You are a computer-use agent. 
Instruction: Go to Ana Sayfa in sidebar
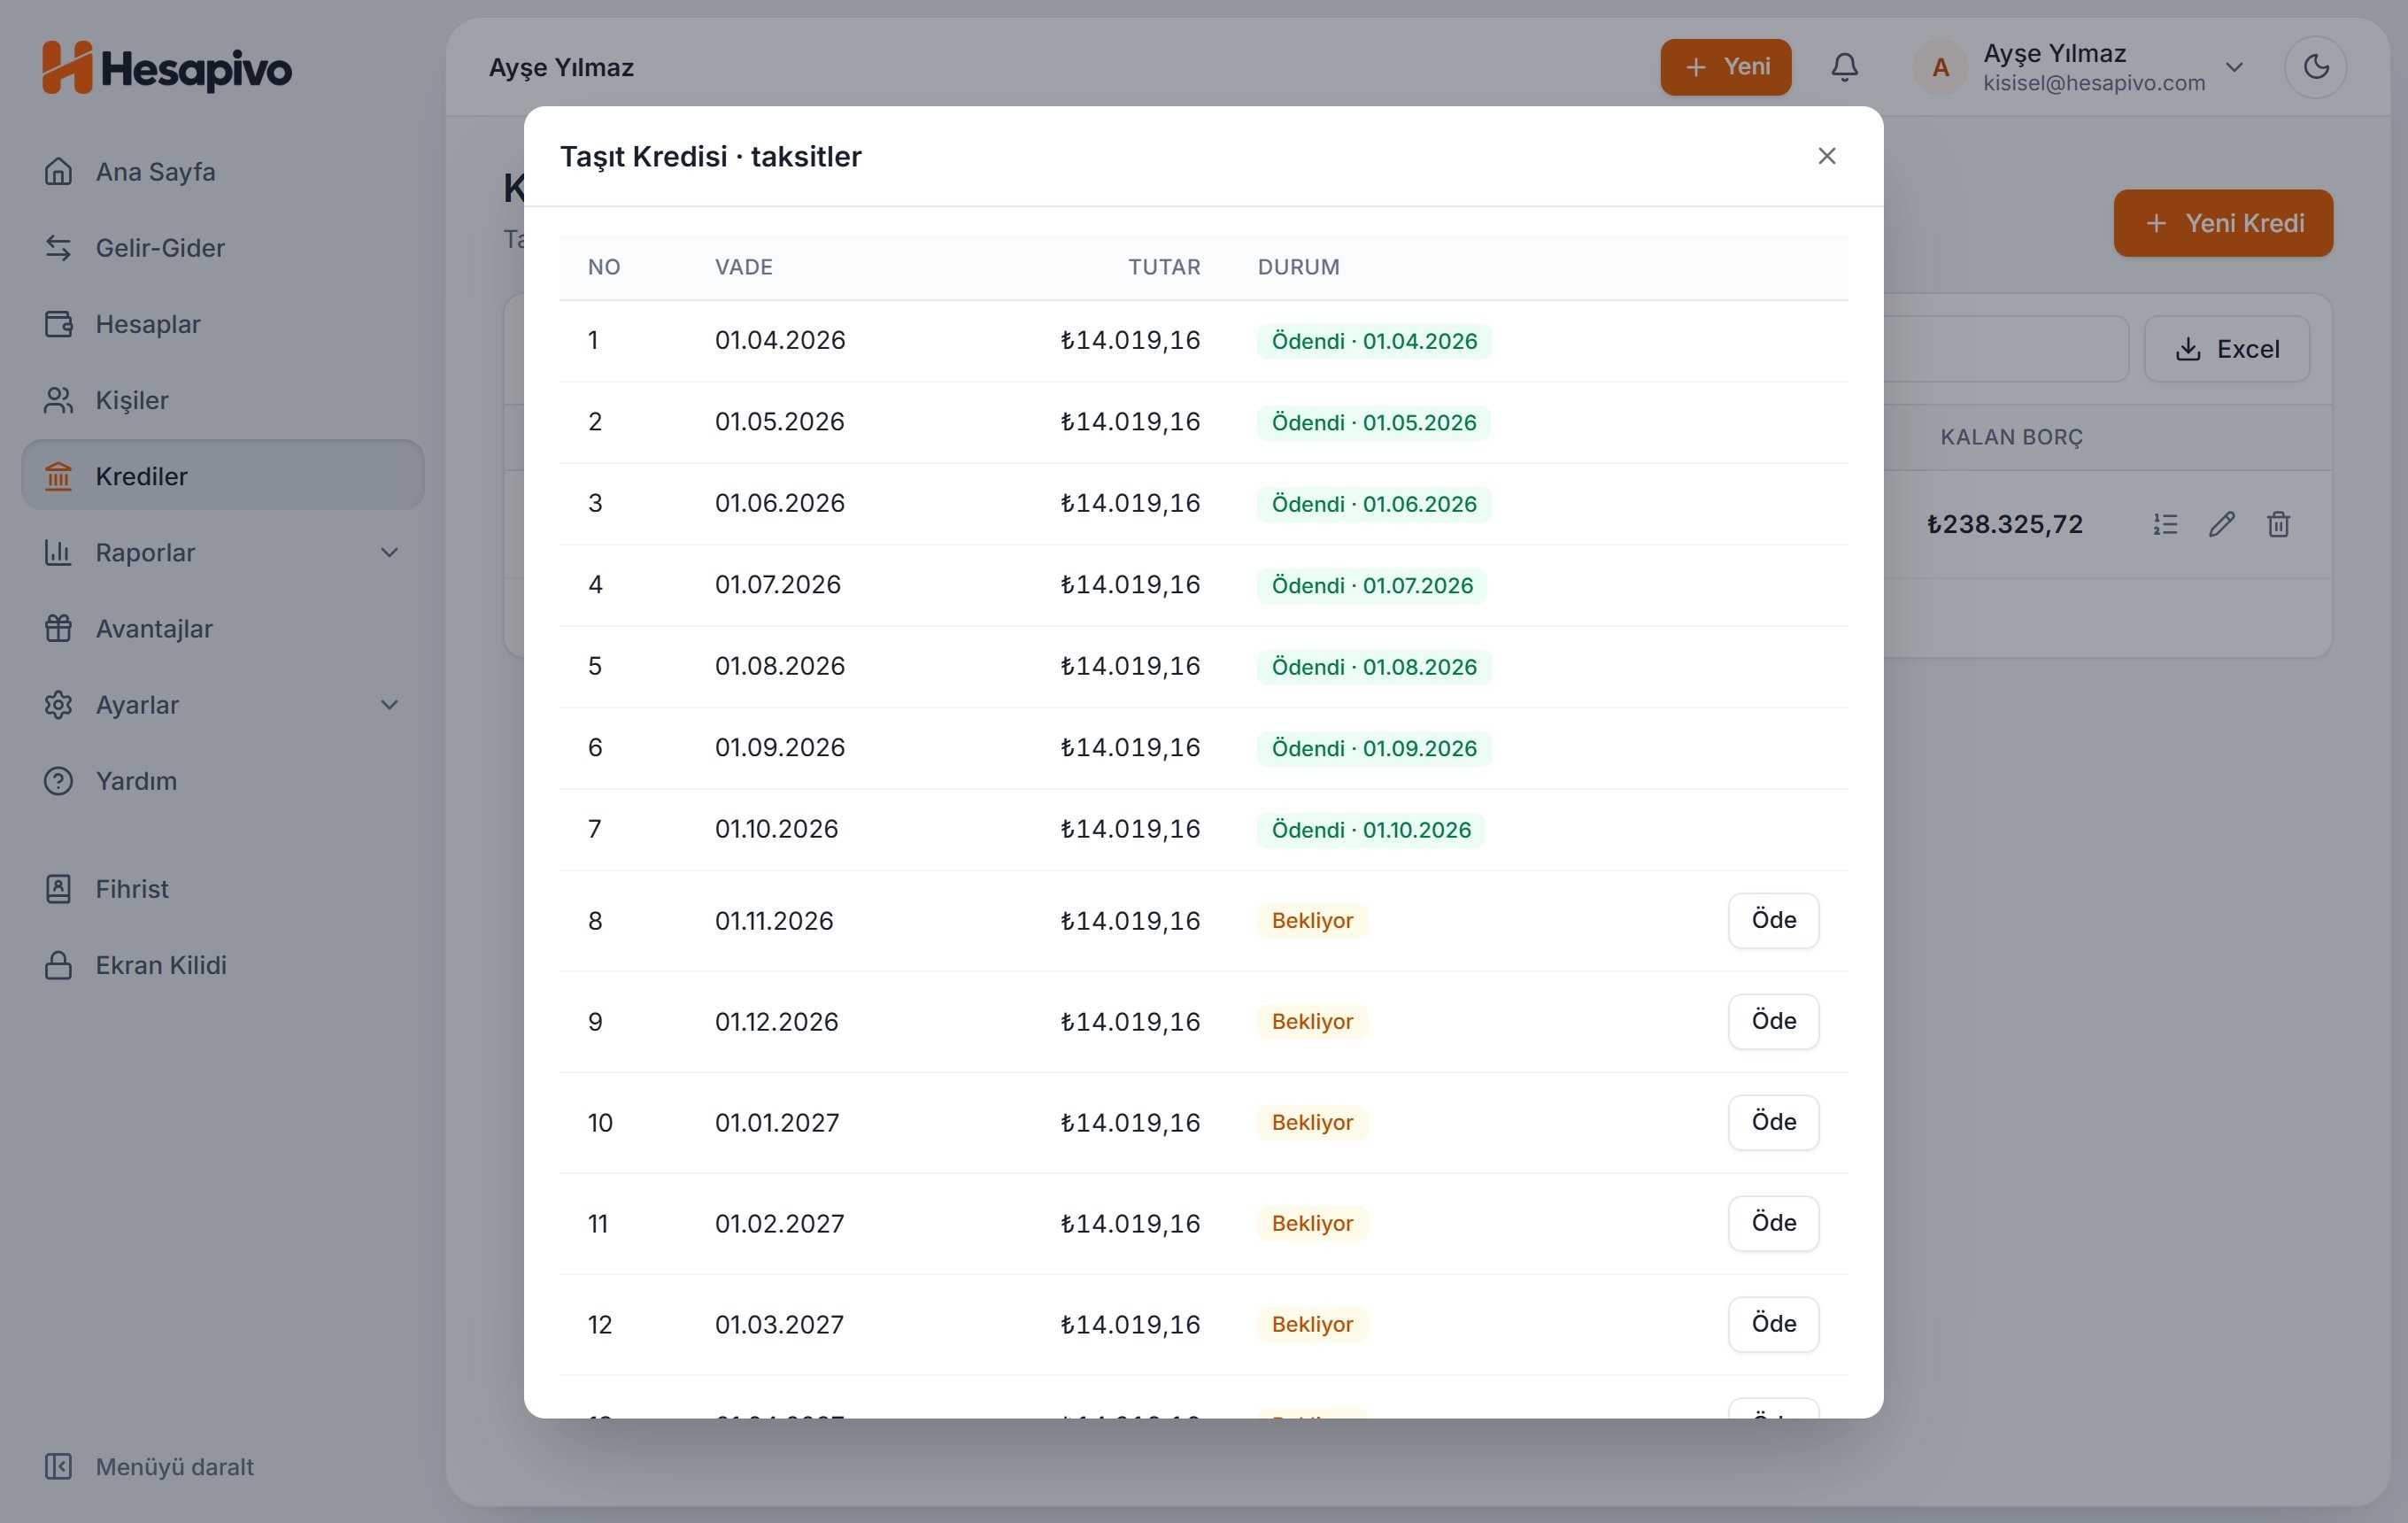(223, 172)
